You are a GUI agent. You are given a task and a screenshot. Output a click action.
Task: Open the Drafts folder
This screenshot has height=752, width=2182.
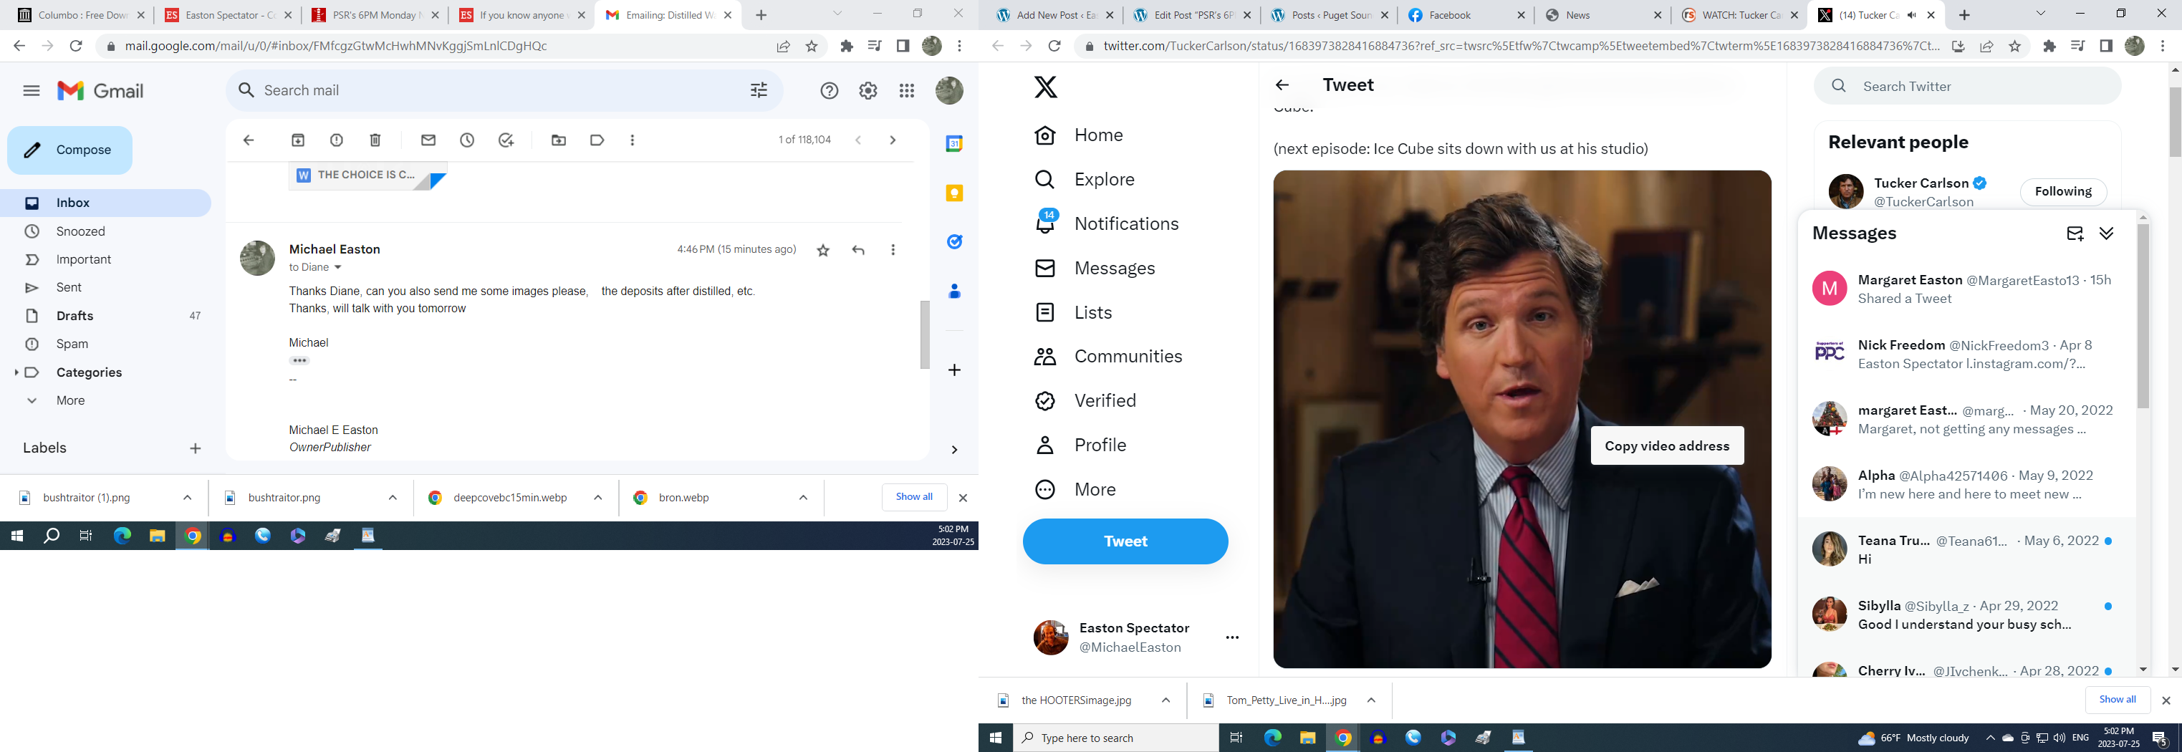(x=75, y=316)
